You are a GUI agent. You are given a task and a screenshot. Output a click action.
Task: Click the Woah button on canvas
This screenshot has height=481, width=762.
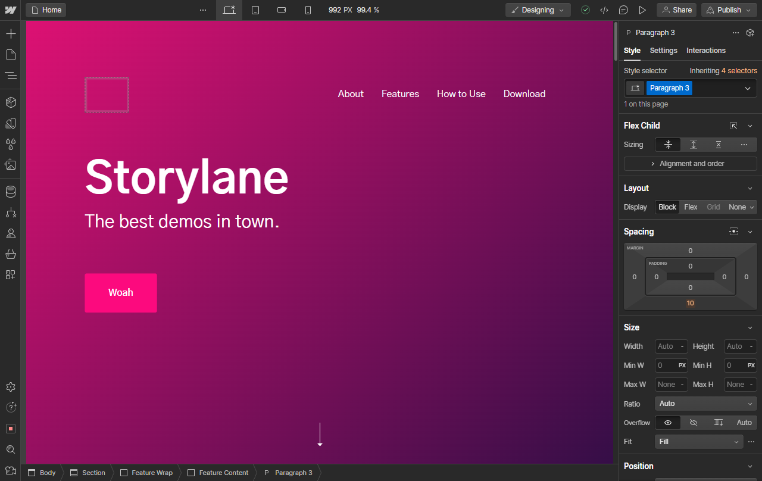point(121,293)
